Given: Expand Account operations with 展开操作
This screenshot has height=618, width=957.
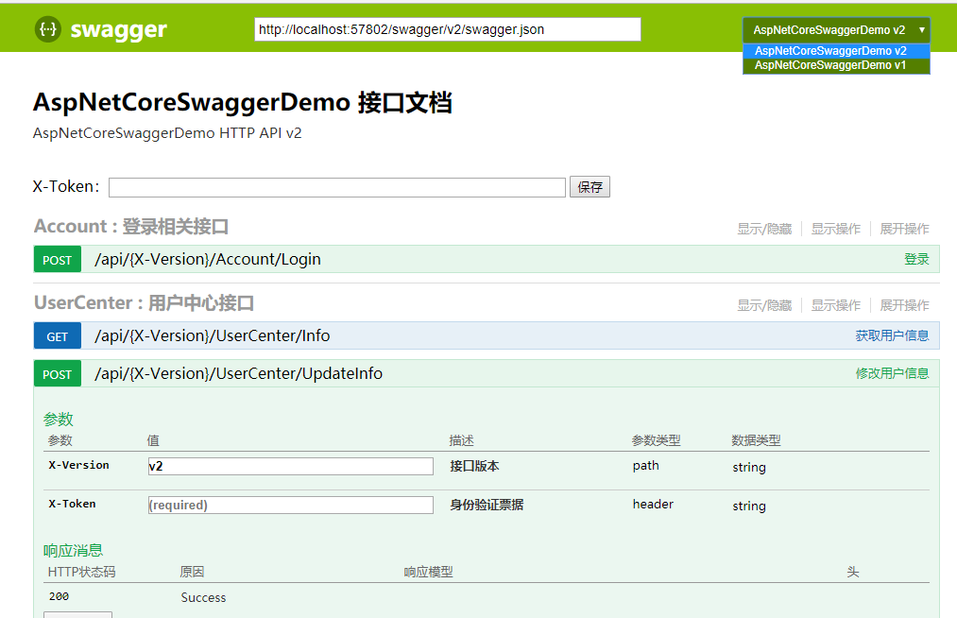Looking at the screenshot, I should click(x=904, y=229).
